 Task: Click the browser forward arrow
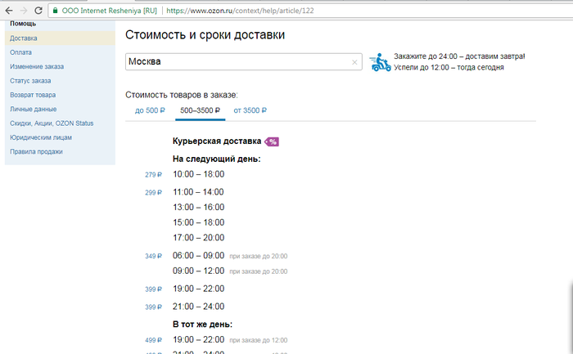[x=24, y=11]
